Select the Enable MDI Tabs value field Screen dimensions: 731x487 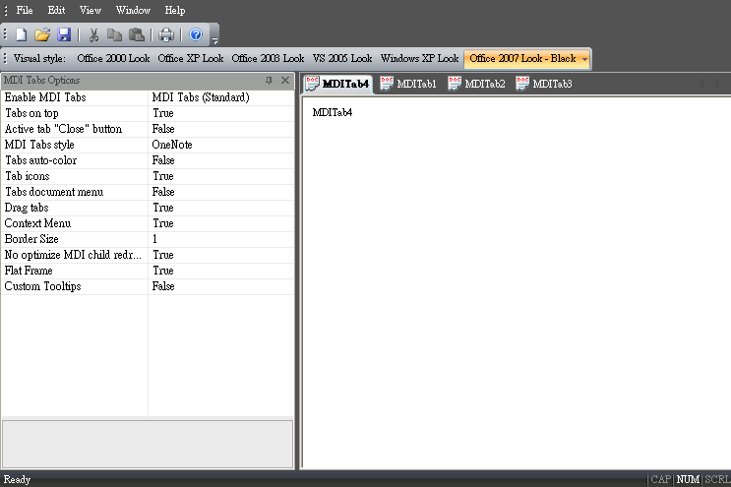pos(221,97)
